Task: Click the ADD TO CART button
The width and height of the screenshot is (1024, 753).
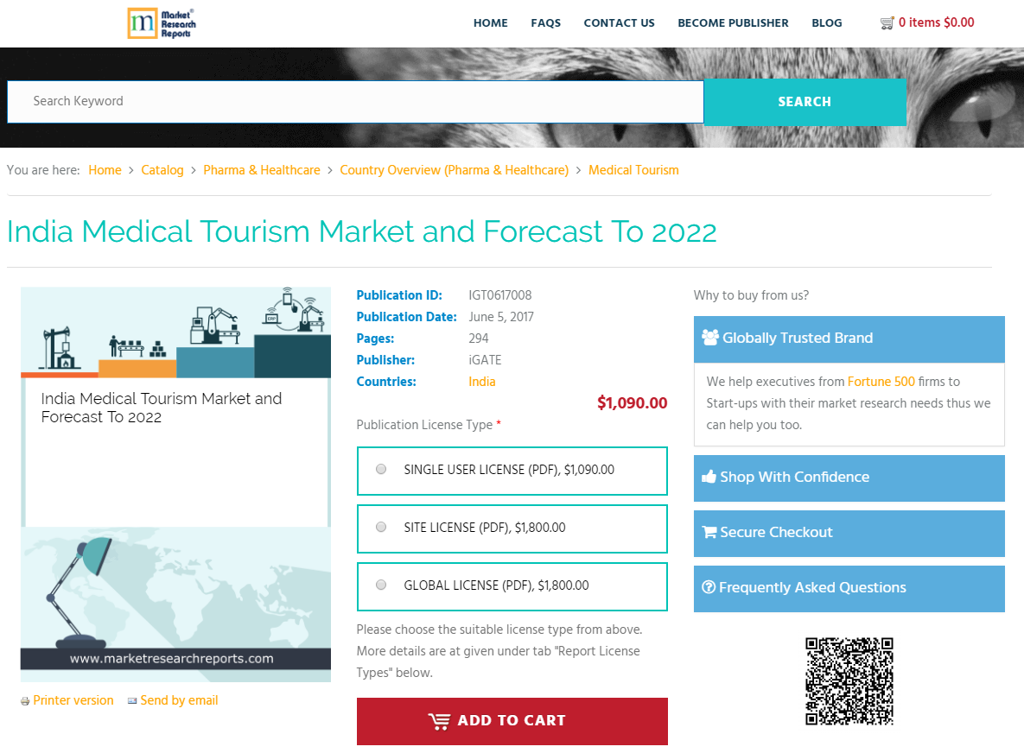Action: [512, 721]
